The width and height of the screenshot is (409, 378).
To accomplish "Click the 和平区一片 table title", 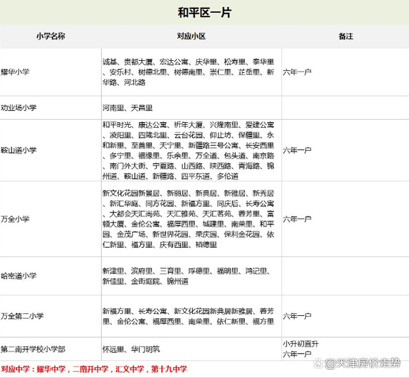I will pyautogui.click(x=204, y=12).
